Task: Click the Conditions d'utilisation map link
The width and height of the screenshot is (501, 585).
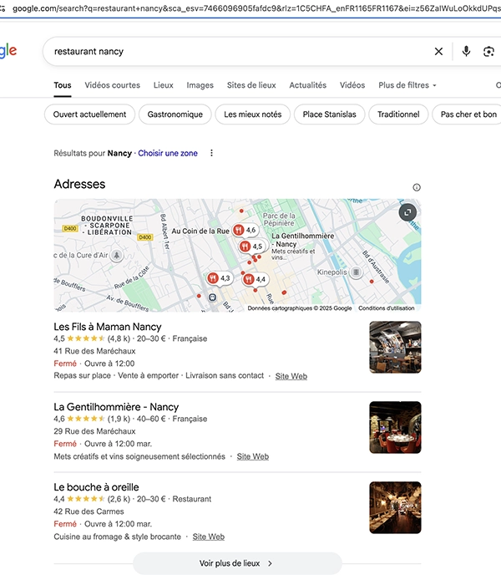Action: tap(386, 308)
